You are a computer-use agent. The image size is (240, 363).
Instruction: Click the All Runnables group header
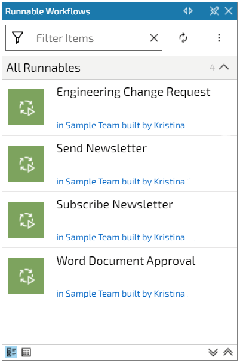[x=120, y=68]
